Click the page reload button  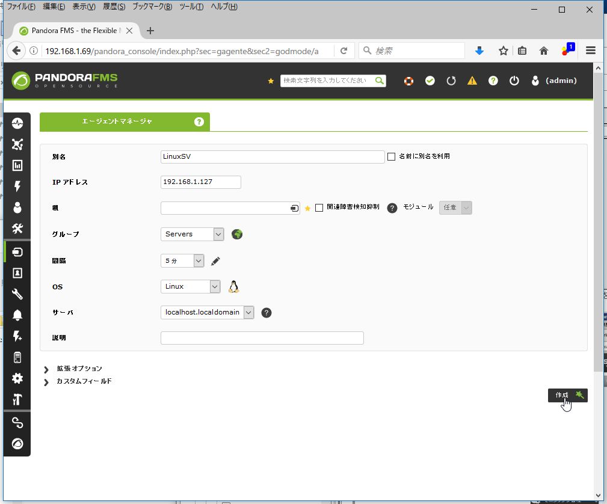coord(344,51)
